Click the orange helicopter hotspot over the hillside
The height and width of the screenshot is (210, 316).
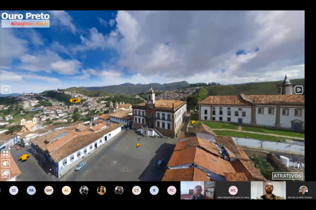pos(74,100)
